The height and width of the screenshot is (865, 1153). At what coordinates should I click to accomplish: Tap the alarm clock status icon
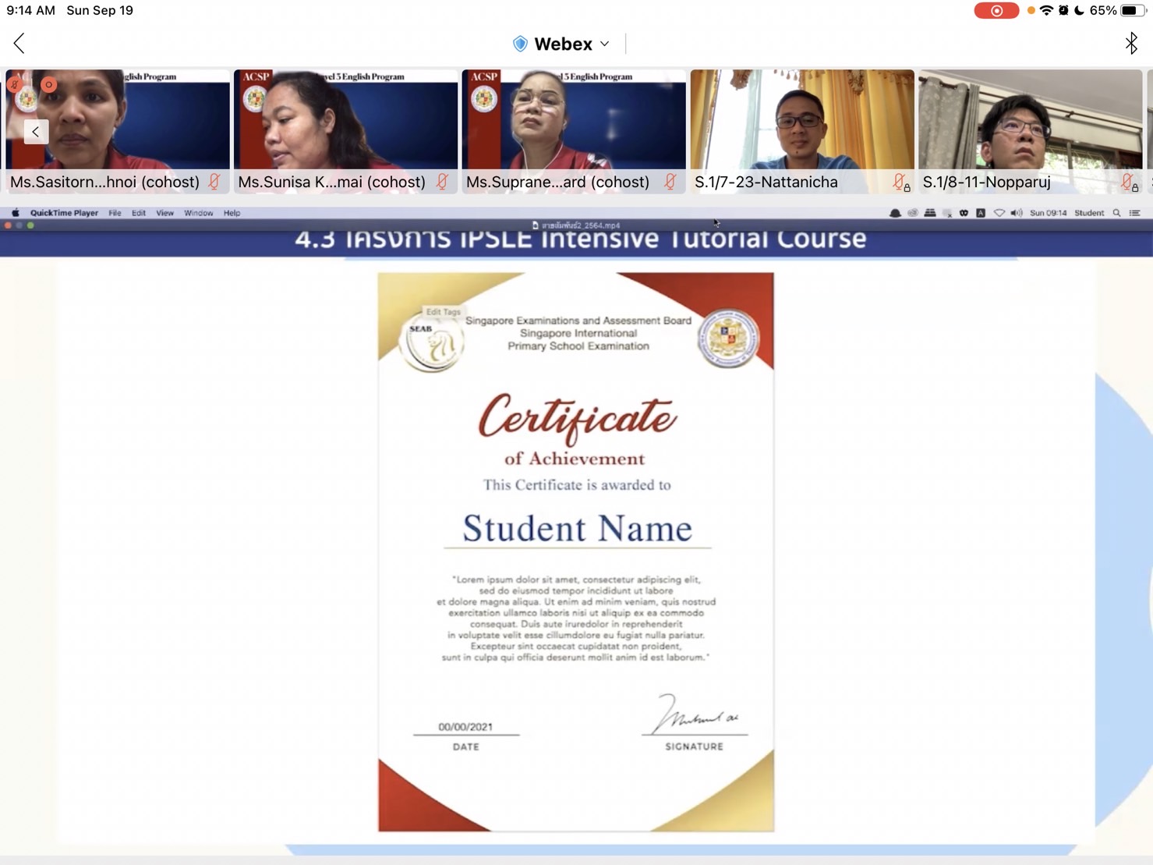point(1063,11)
